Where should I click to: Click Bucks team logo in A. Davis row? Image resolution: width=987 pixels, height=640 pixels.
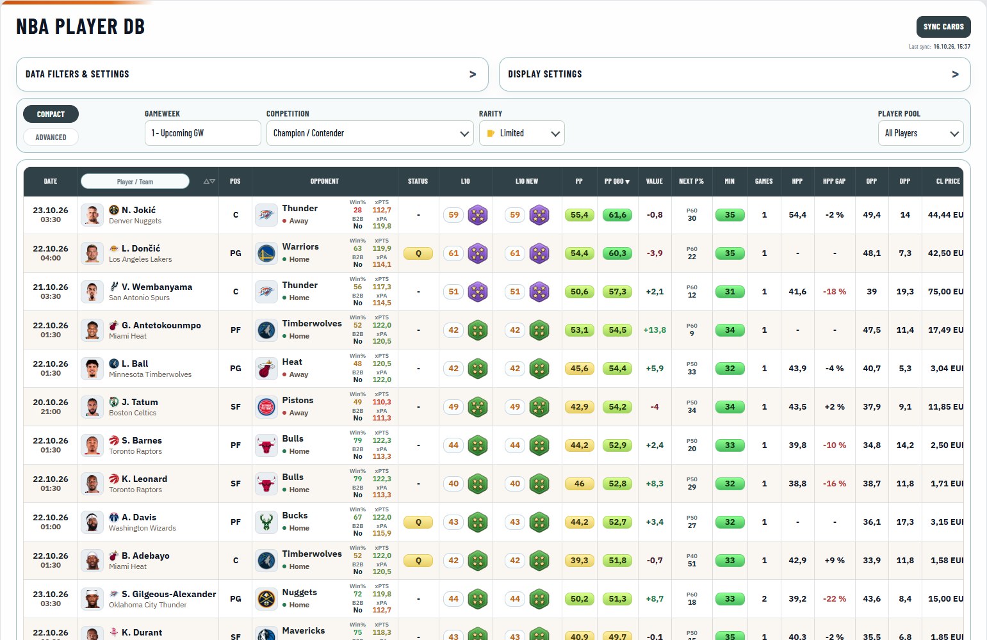266,522
